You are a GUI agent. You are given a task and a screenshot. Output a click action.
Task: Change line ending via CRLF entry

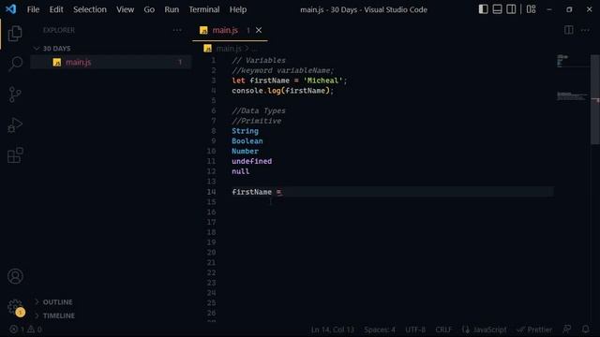443,330
